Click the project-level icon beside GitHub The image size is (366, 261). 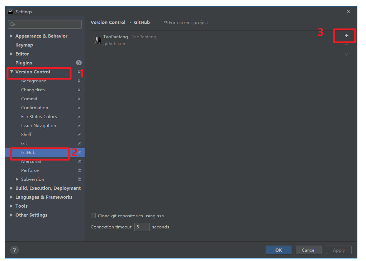(79, 153)
